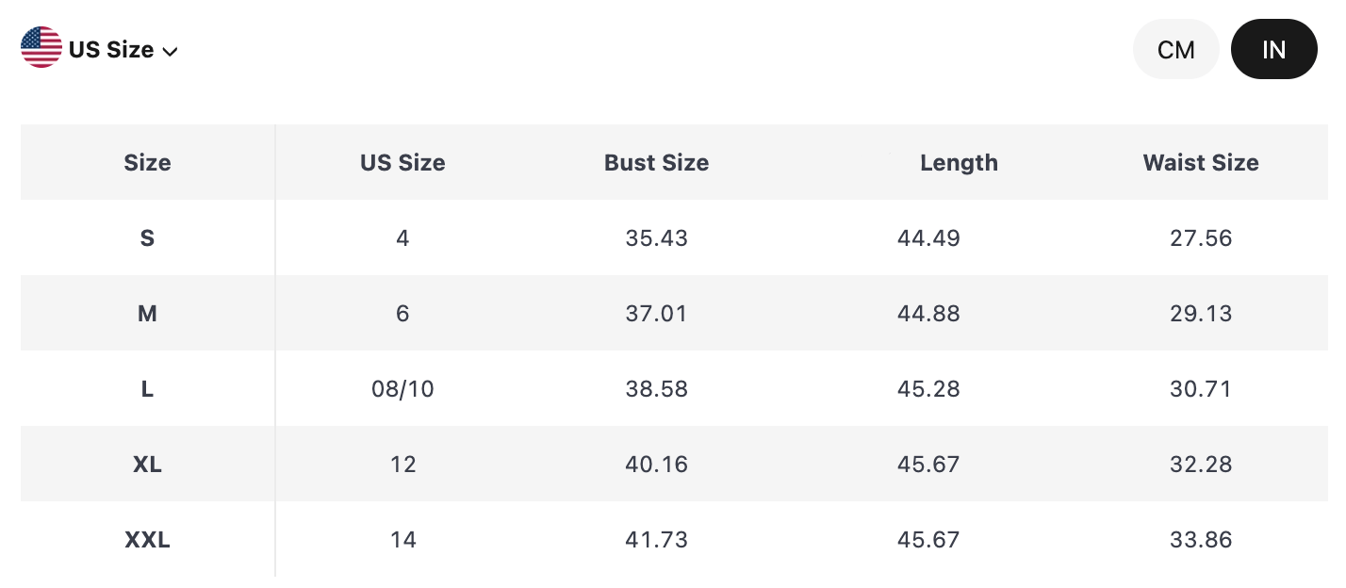This screenshot has width=1346, height=588.
Task: Click waist value 33.86
Action: (x=1200, y=540)
